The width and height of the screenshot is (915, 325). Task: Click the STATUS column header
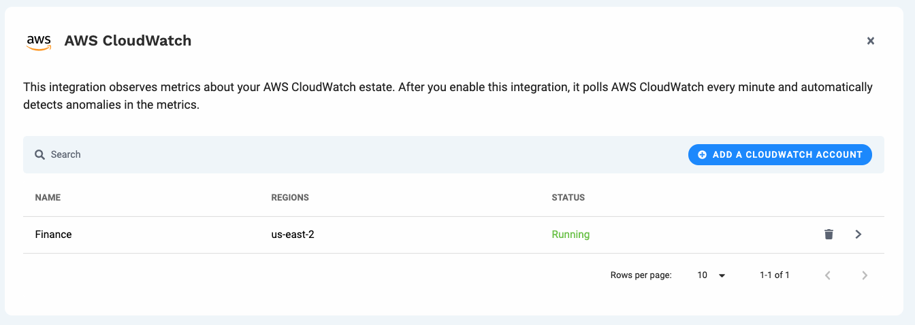568,198
